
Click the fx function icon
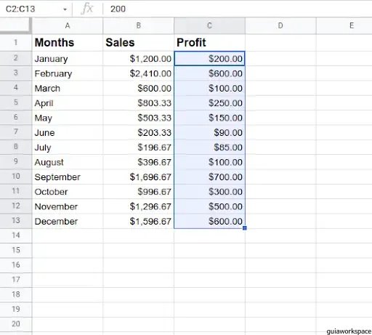pyautogui.click(x=87, y=9)
